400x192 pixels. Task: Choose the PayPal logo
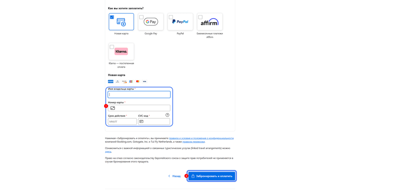(180, 22)
